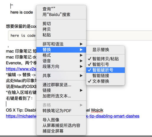Click the gray 'here is code' code block
Screen dimensions: 152x137
(x=22, y=35)
